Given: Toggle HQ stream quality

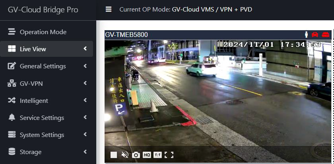Looking at the screenshot, I should point(147,155).
